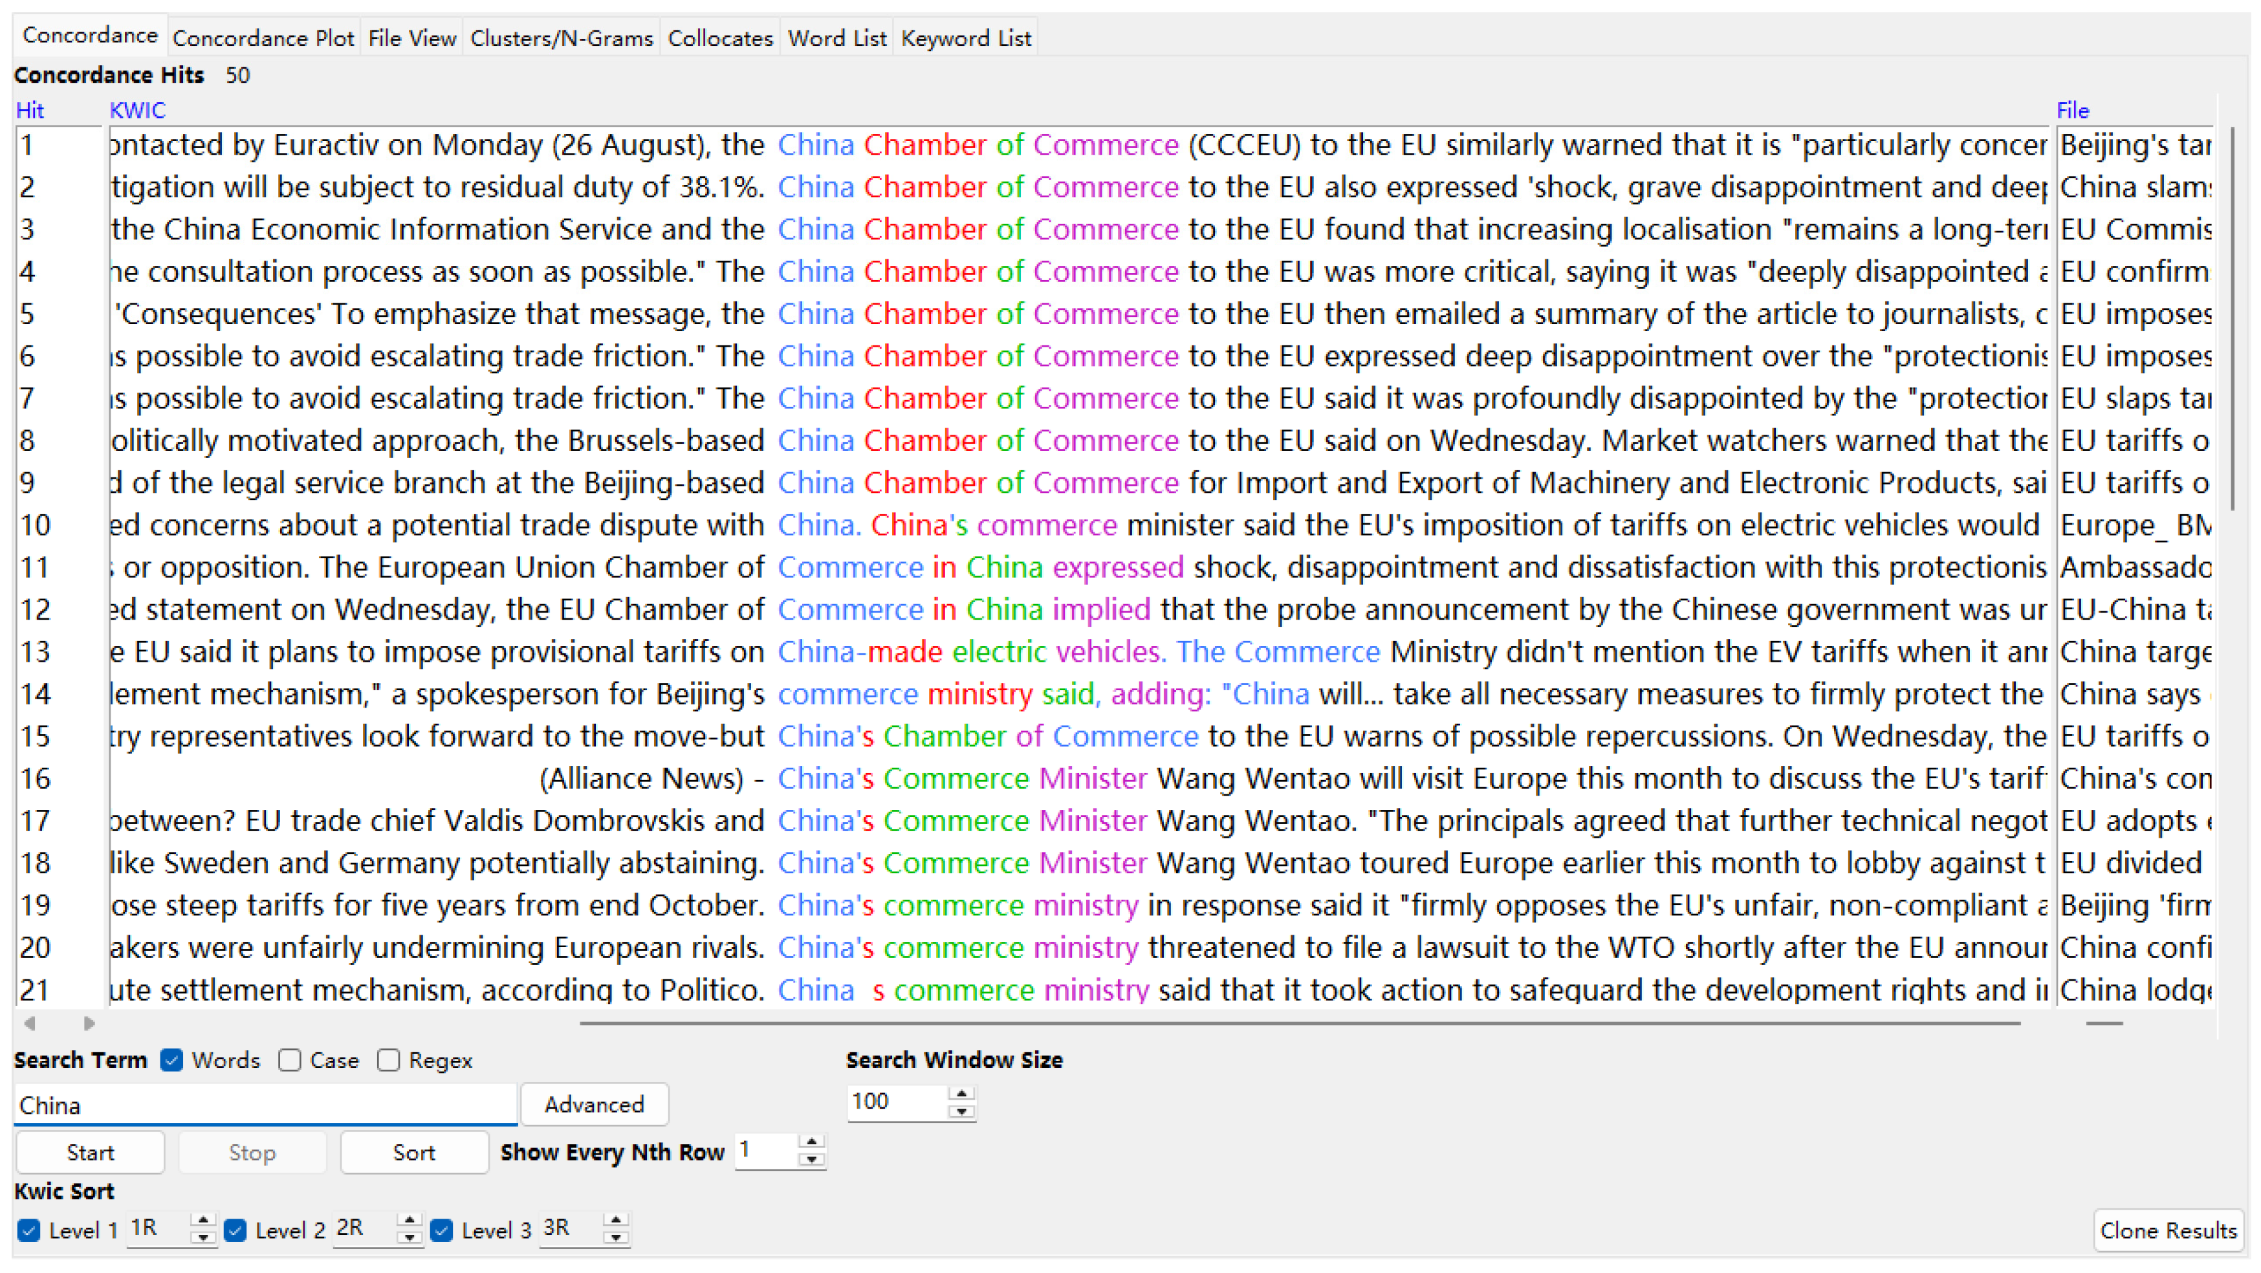This screenshot has width=2261, height=1273.
Task: Uncheck the Words checkbox
Action: click(172, 1061)
